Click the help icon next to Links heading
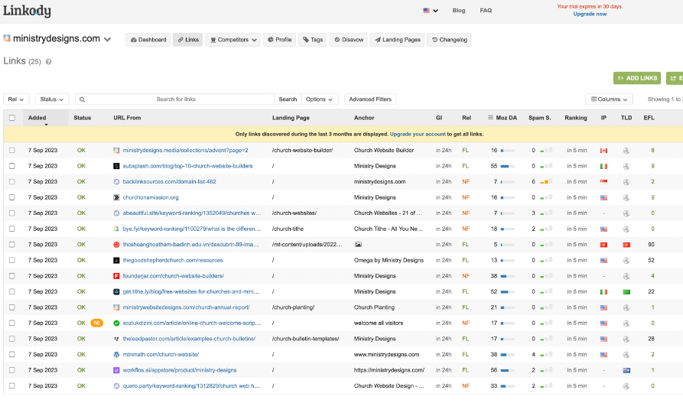 (x=48, y=61)
